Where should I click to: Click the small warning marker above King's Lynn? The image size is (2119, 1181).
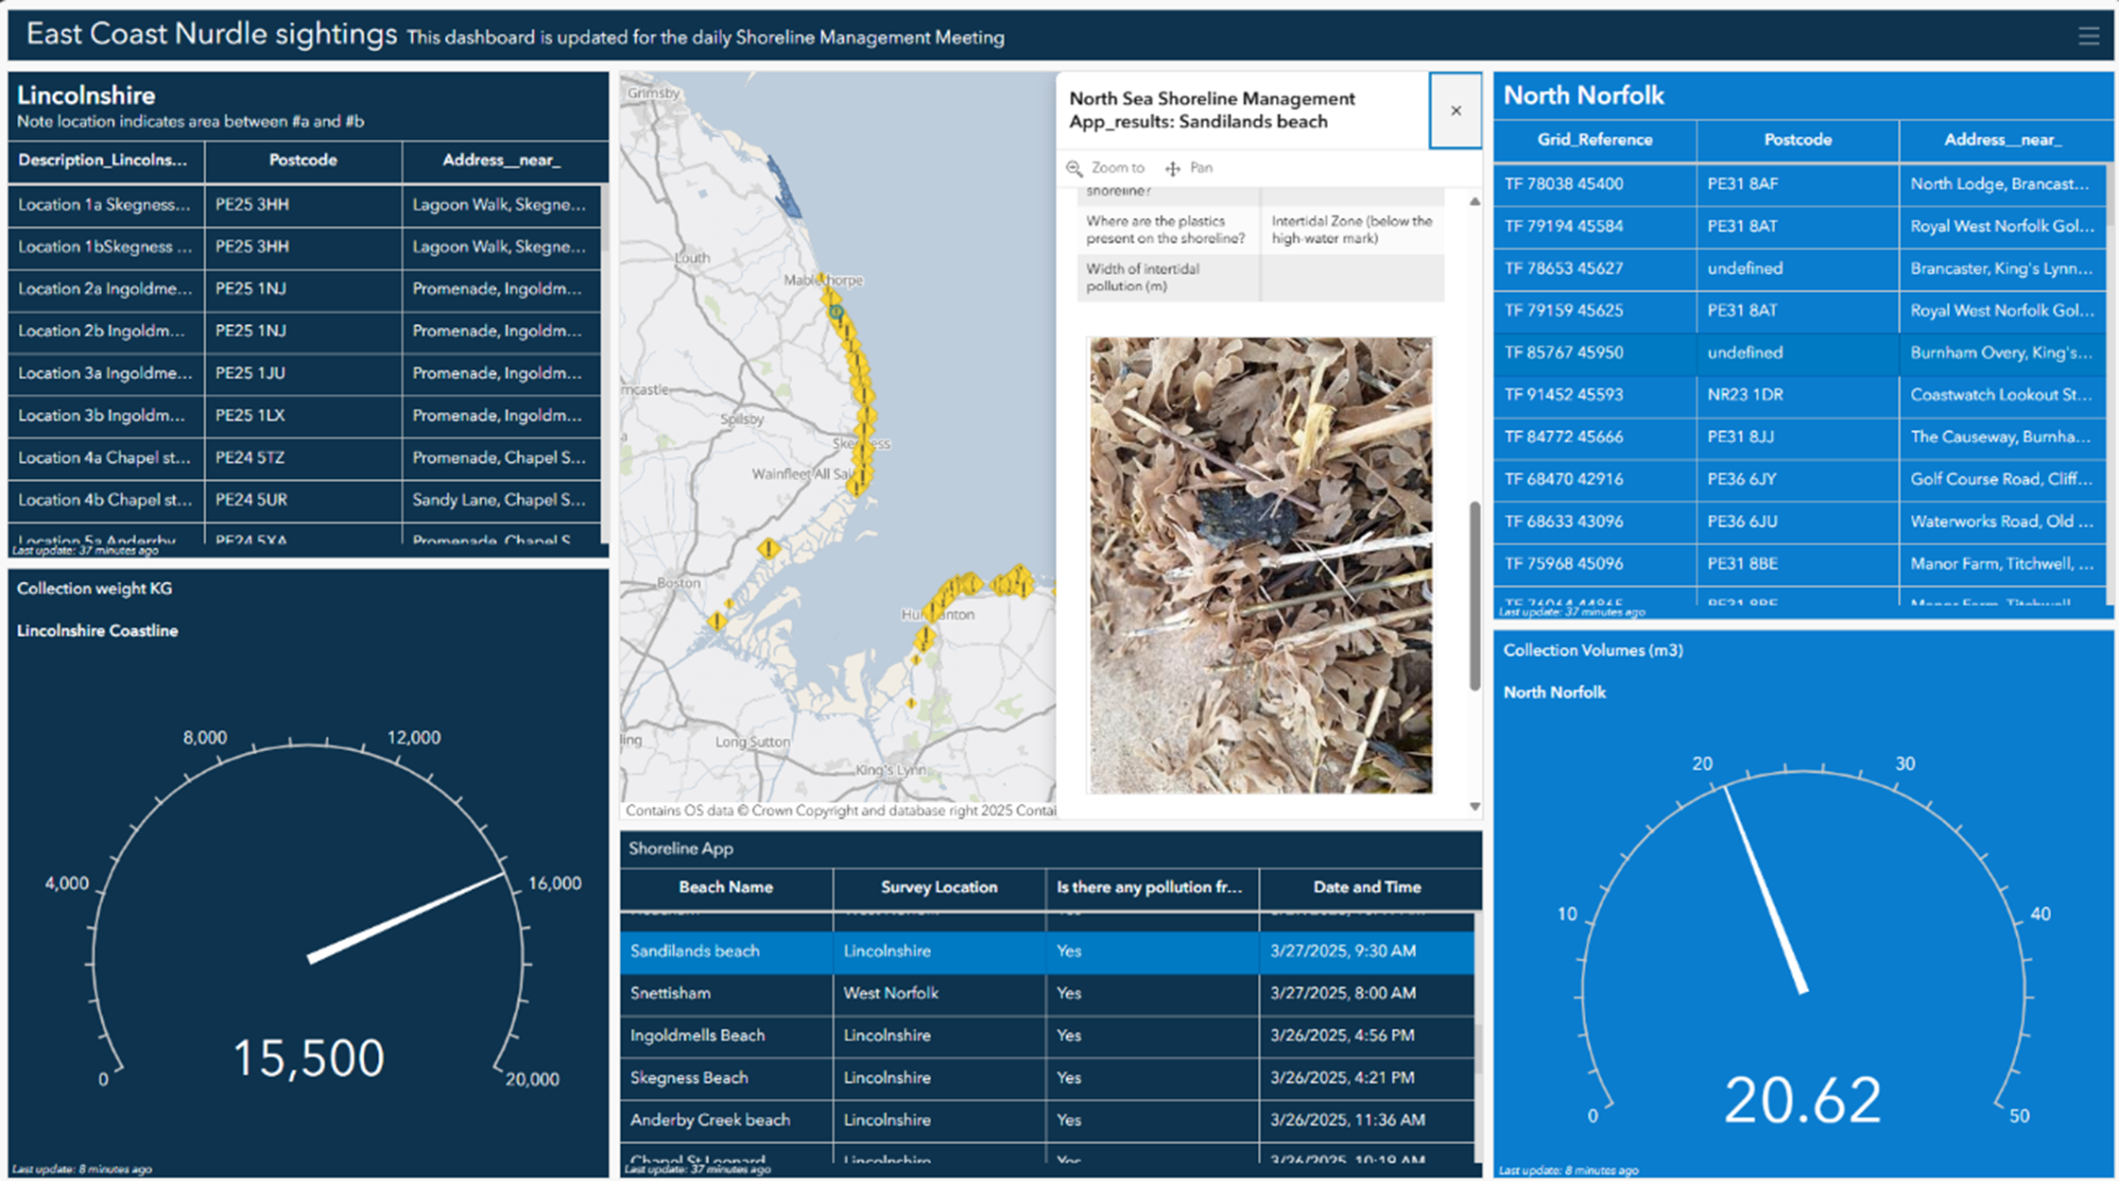tap(911, 703)
